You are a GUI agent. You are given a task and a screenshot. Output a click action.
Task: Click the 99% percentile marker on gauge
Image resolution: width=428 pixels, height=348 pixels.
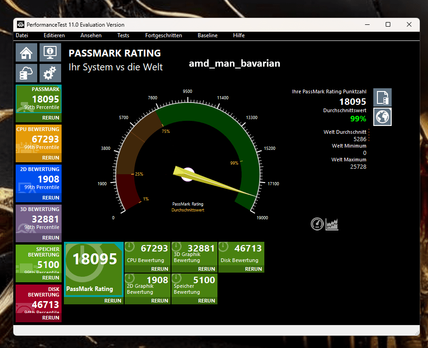(234, 163)
